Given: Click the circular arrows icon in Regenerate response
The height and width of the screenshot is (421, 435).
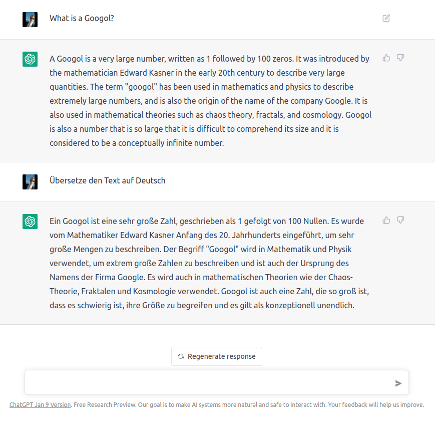Looking at the screenshot, I should click(181, 356).
